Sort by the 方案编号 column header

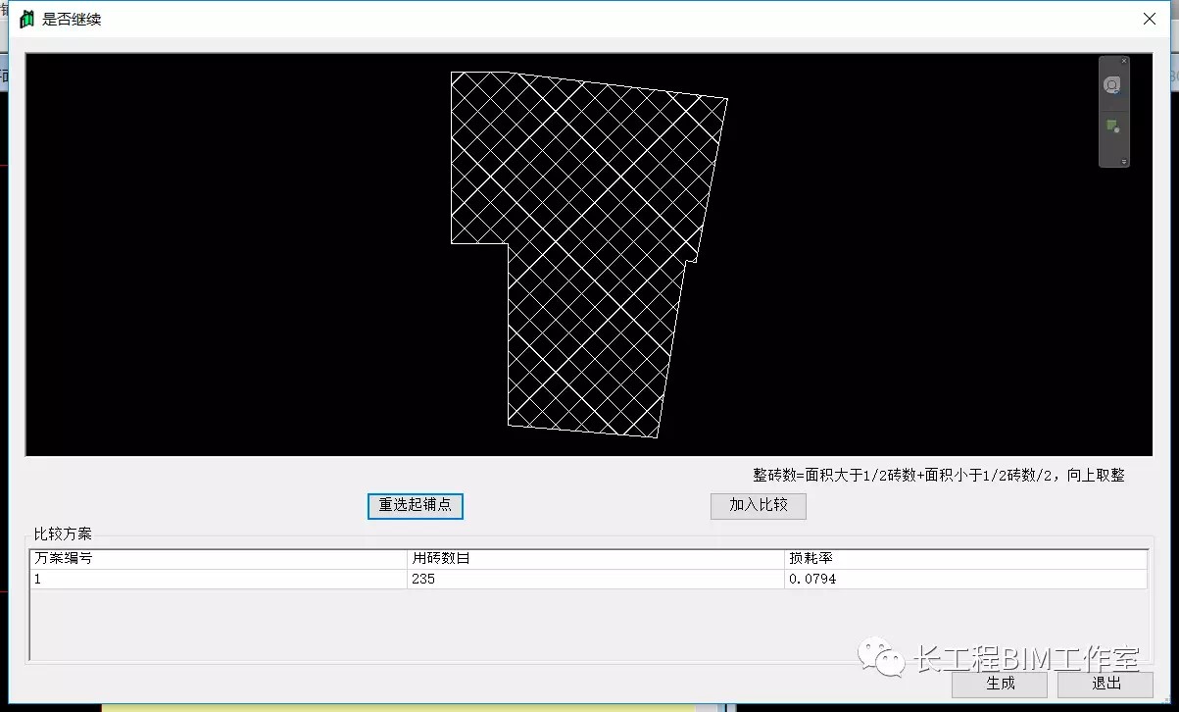coord(218,559)
